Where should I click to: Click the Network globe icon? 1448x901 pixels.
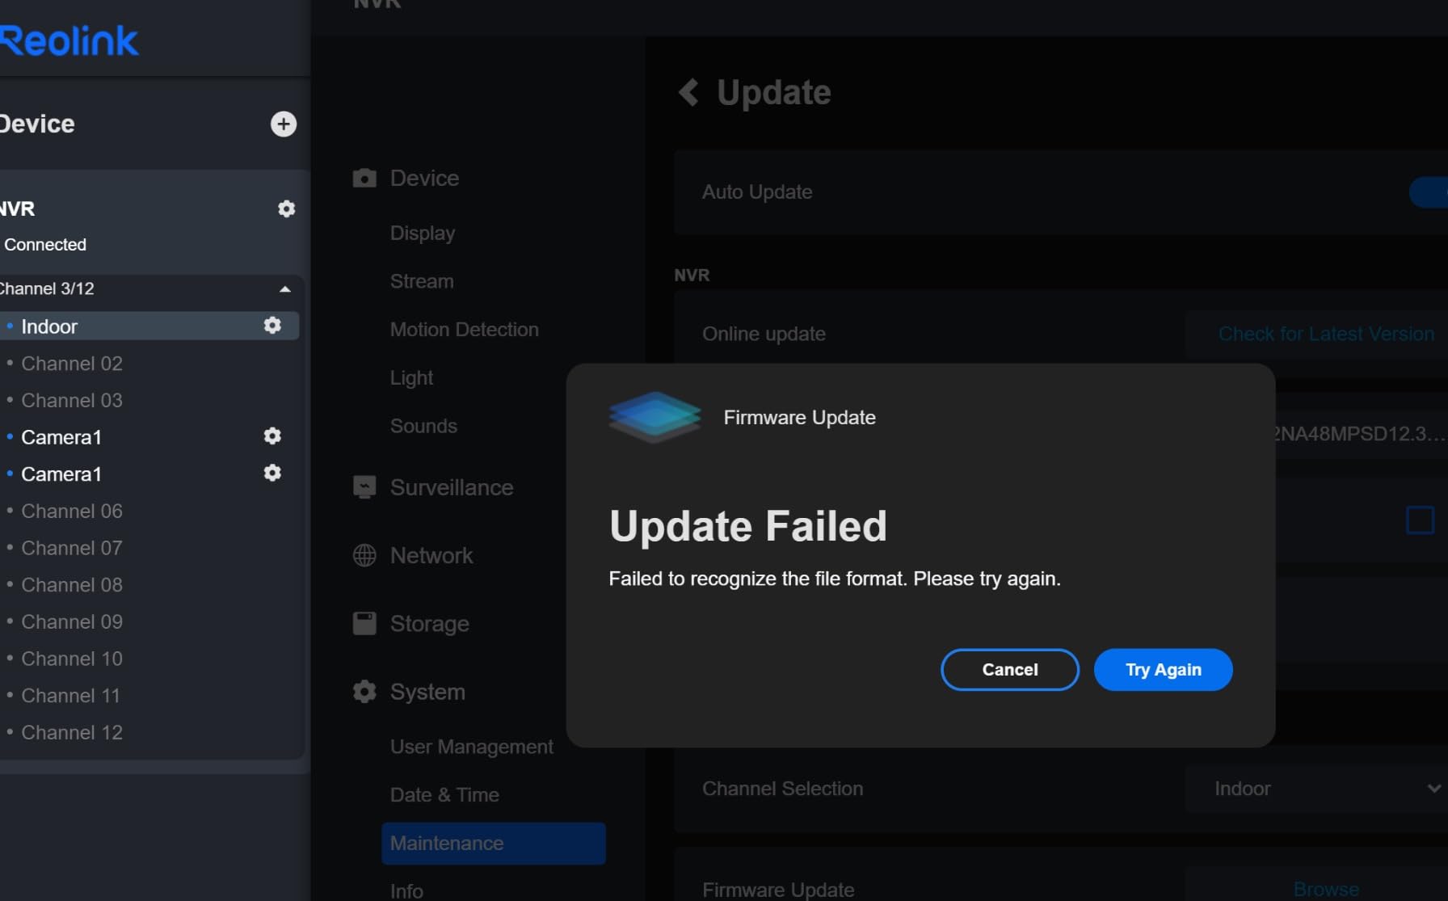point(364,555)
